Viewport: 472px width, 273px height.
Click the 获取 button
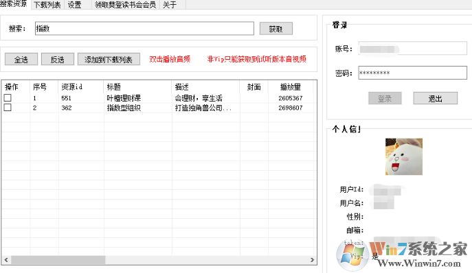coord(276,29)
